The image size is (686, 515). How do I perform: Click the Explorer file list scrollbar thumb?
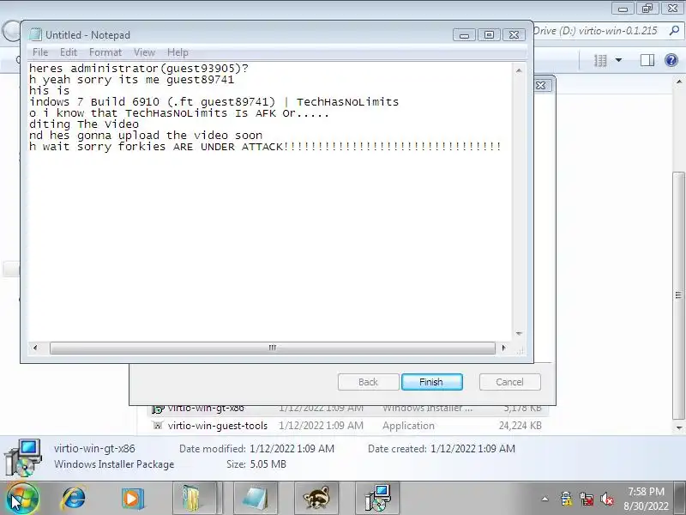point(678,294)
